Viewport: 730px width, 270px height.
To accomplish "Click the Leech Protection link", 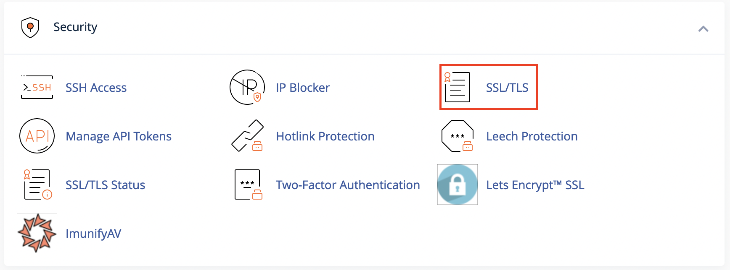I will click(x=532, y=136).
